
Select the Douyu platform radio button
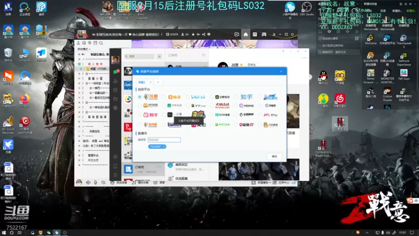coord(140,97)
